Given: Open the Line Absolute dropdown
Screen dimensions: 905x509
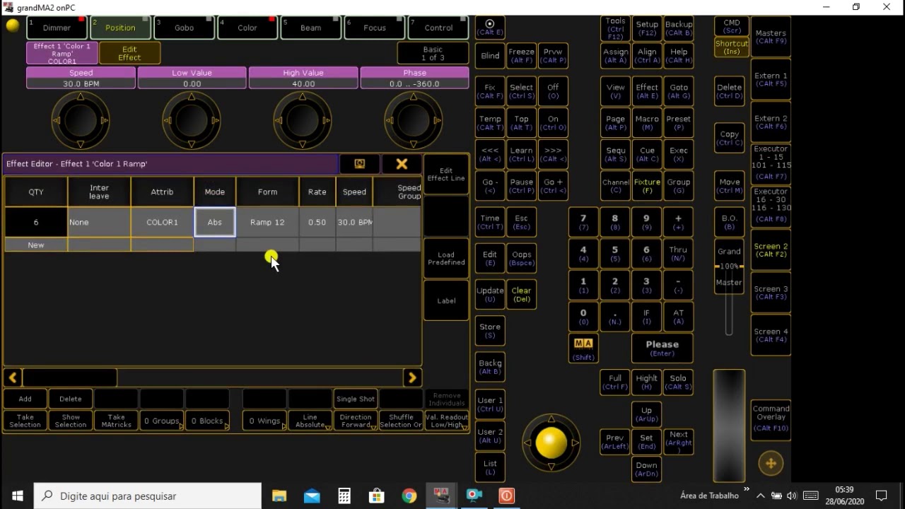Looking at the screenshot, I should tap(310, 421).
